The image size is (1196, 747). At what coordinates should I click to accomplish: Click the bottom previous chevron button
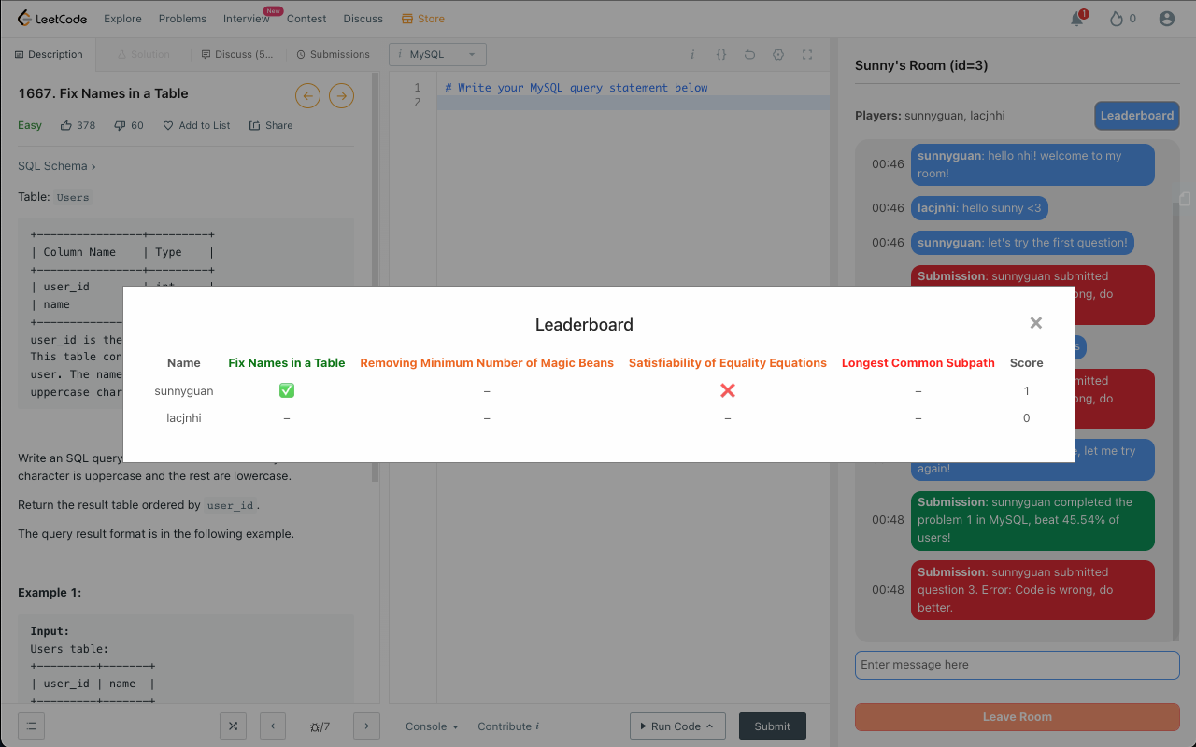click(272, 726)
